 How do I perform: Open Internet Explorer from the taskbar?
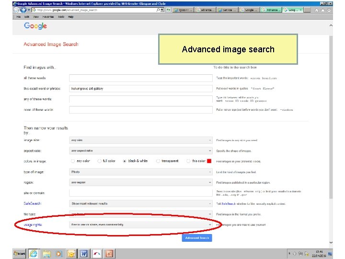point(34,254)
